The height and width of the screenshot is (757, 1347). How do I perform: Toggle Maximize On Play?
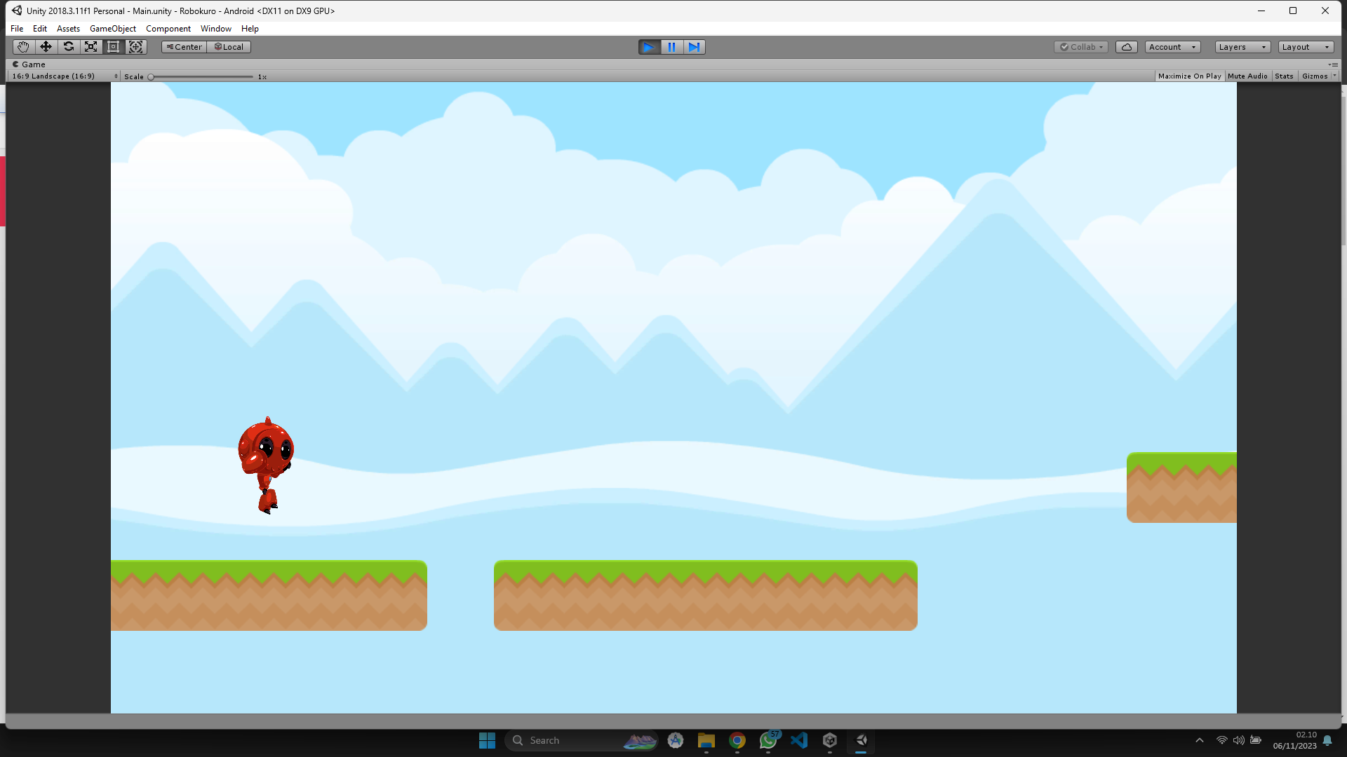pos(1189,76)
